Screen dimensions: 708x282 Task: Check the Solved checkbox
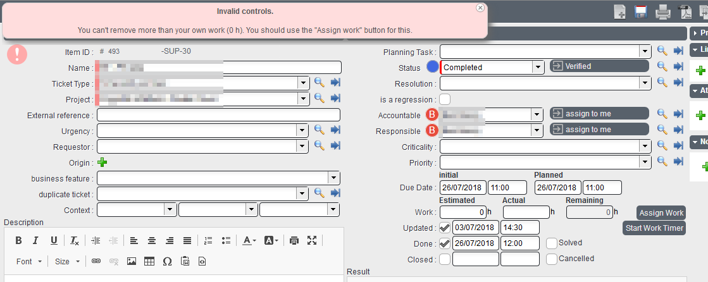pos(552,243)
